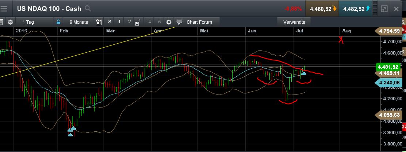Select the S layout preset
Viewport: 406px width, 152px height.
110,22
